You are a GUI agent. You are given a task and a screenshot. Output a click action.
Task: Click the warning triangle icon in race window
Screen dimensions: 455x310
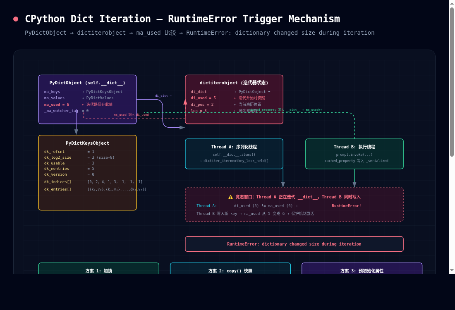[x=230, y=197]
